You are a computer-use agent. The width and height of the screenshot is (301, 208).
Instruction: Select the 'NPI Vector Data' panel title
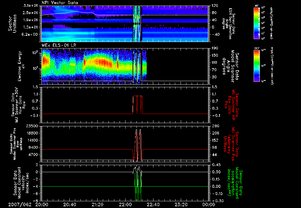[x=60, y=3]
